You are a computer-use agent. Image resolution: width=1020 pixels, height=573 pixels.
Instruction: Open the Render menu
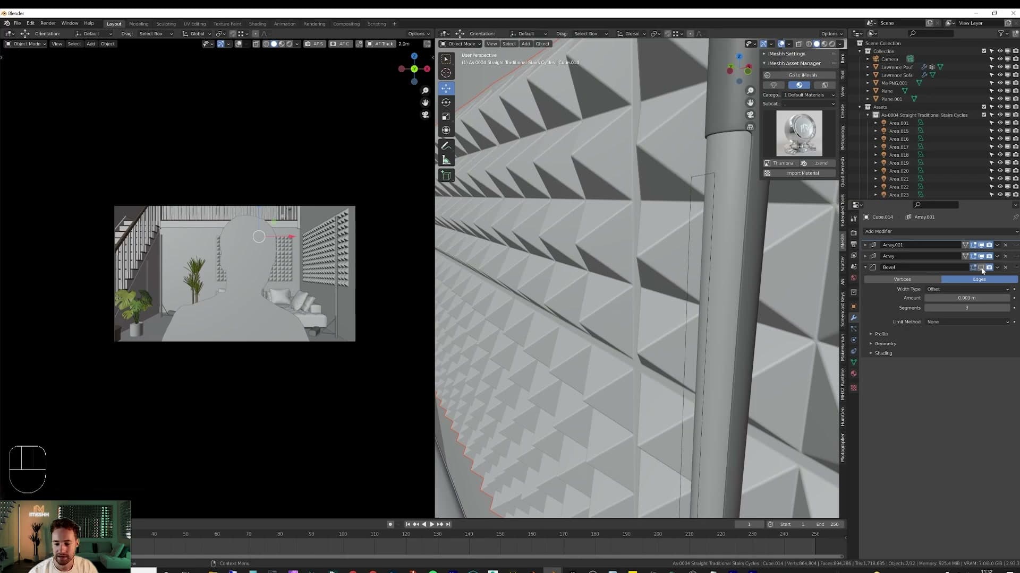48,23
